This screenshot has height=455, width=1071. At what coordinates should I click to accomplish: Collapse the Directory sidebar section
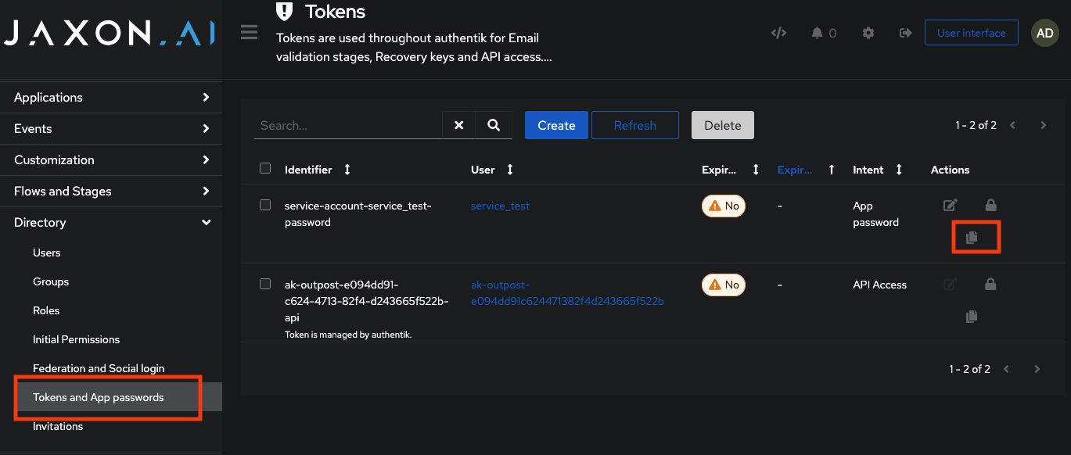coord(111,222)
